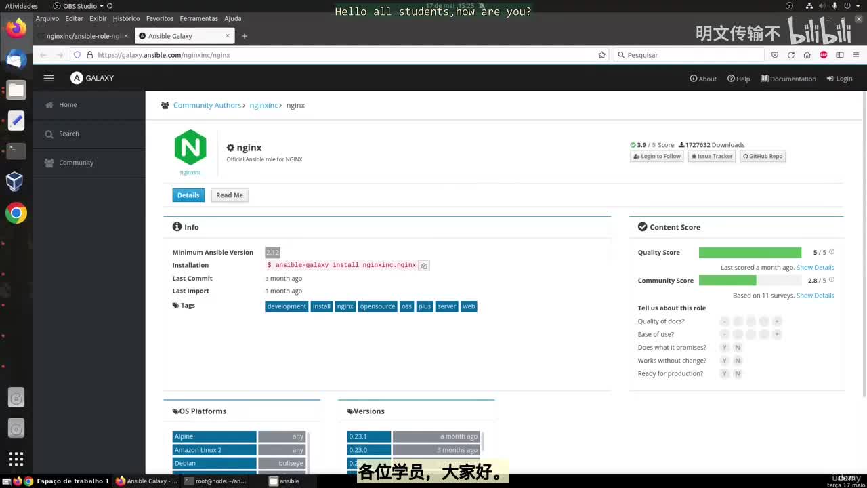Image resolution: width=867 pixels, height=488 pixels.
Task: Open Firefox application hamburger menu
Action: 856,55
